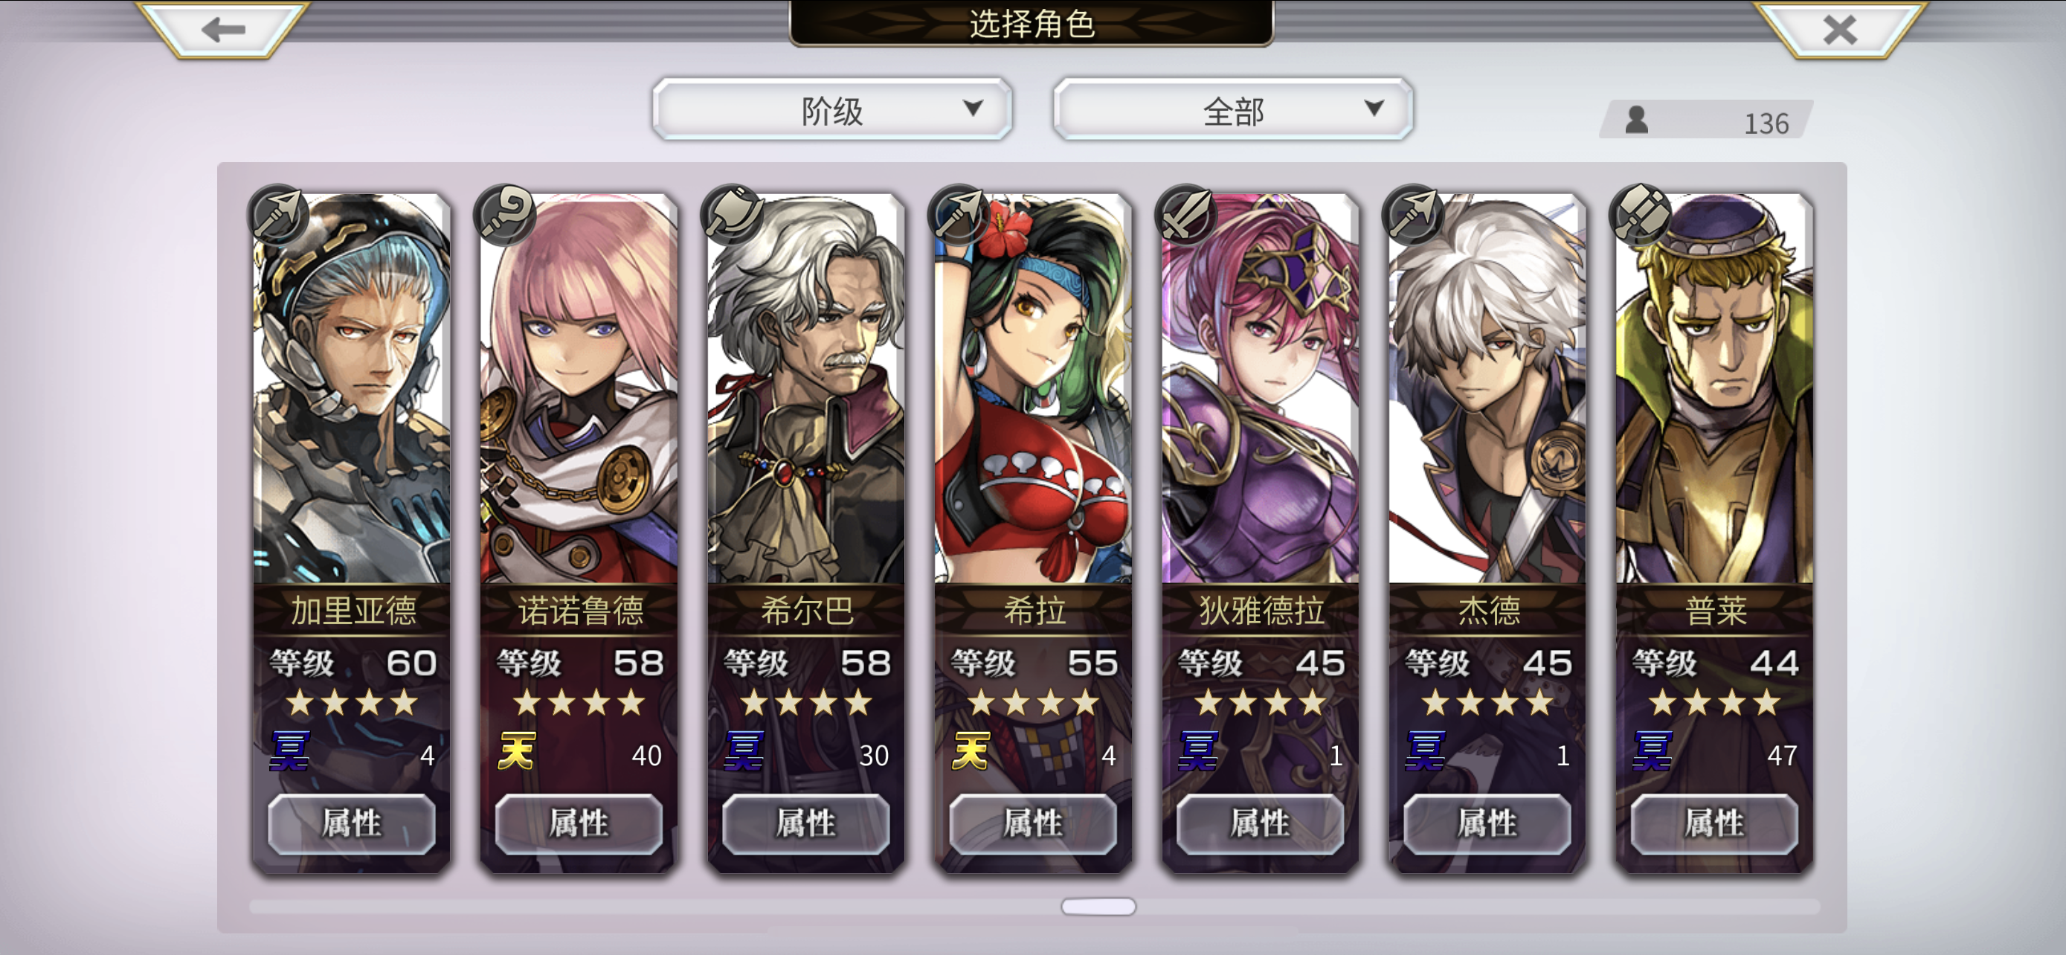Open 属性 for 加里亚德
Image resolution: width=2066 pixels, height=955 pixels.
point(351,823)
